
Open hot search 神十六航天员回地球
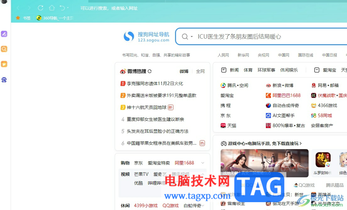pos(146,107)
